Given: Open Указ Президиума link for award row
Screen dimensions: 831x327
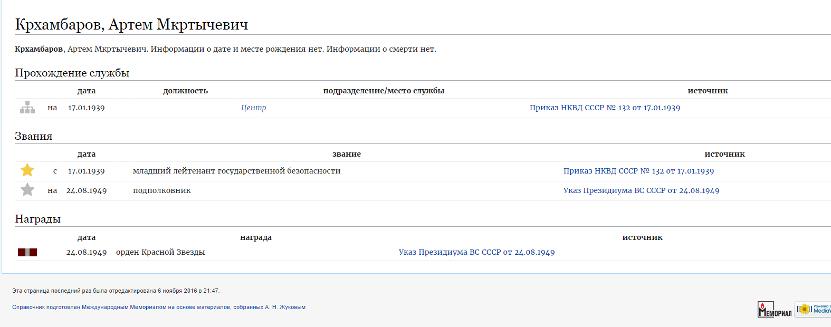Looking at the screenshot, I should coord(476,252).
